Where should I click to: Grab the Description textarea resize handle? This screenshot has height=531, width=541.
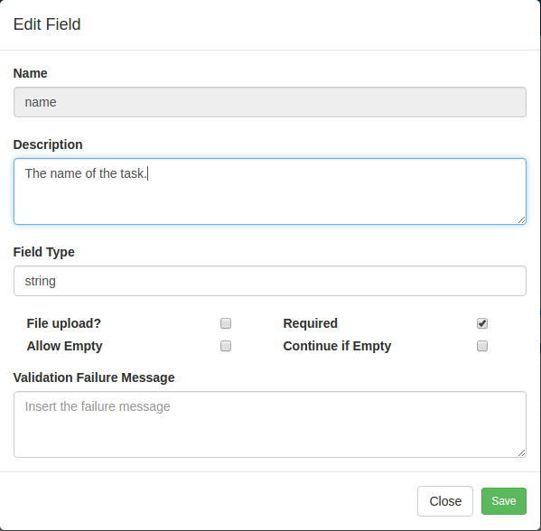521,219
